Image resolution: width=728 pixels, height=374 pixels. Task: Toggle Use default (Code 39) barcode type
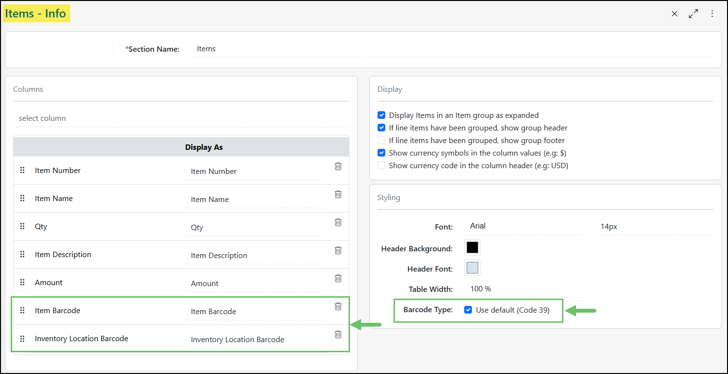pyautogui.click(x=468, y=310)
